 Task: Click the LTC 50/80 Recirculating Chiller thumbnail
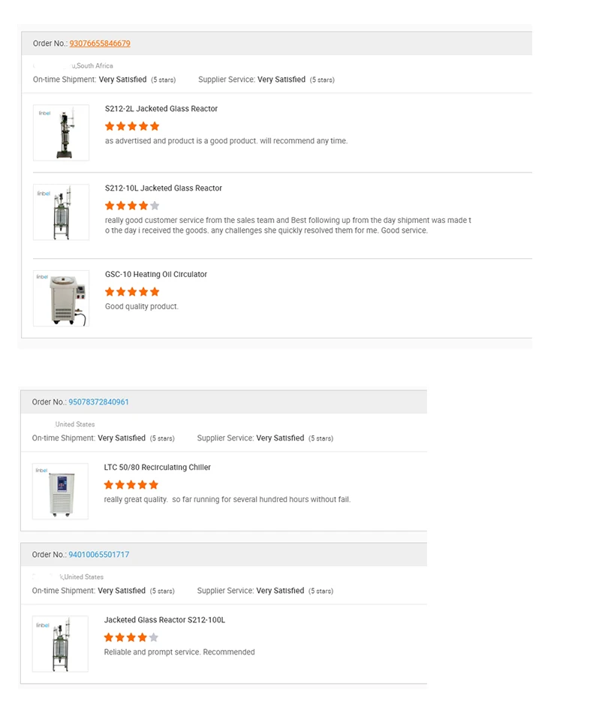[x=60, y=491]
